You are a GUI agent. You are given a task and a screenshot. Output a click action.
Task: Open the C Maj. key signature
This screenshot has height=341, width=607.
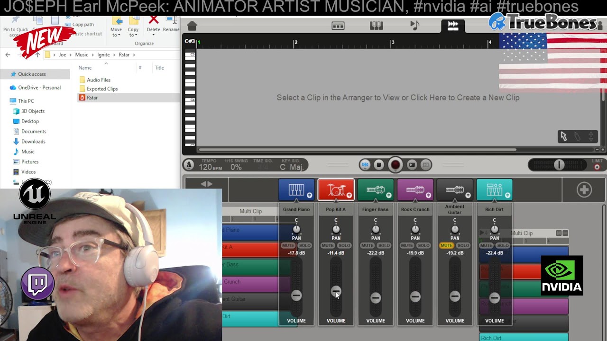[x=292, y=167]
